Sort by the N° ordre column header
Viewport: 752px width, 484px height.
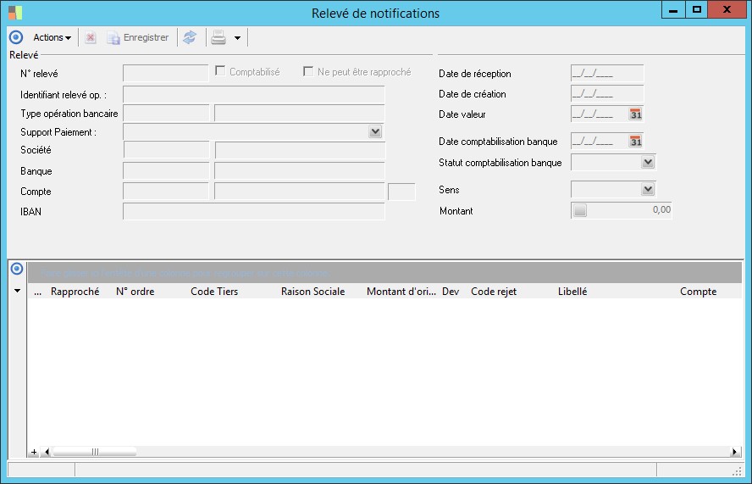[135, 292]
